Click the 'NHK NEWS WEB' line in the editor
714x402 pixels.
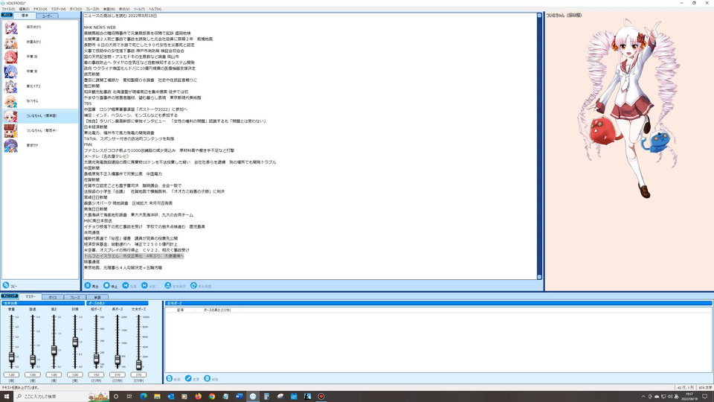click(100, 28)
